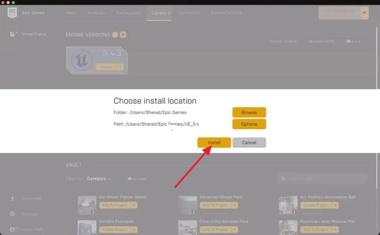Open the Content Examples thumbnail
The image size is (380, 235).
87,227
